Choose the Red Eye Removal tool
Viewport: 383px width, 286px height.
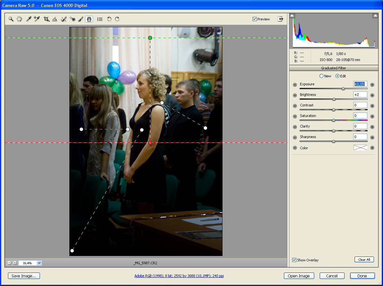coord(73,19)
